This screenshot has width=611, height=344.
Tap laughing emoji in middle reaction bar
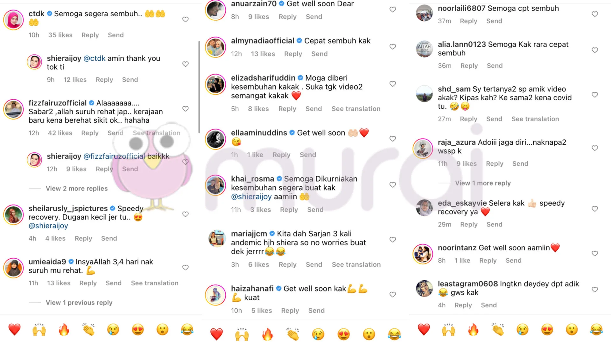[x=394, y=334]
